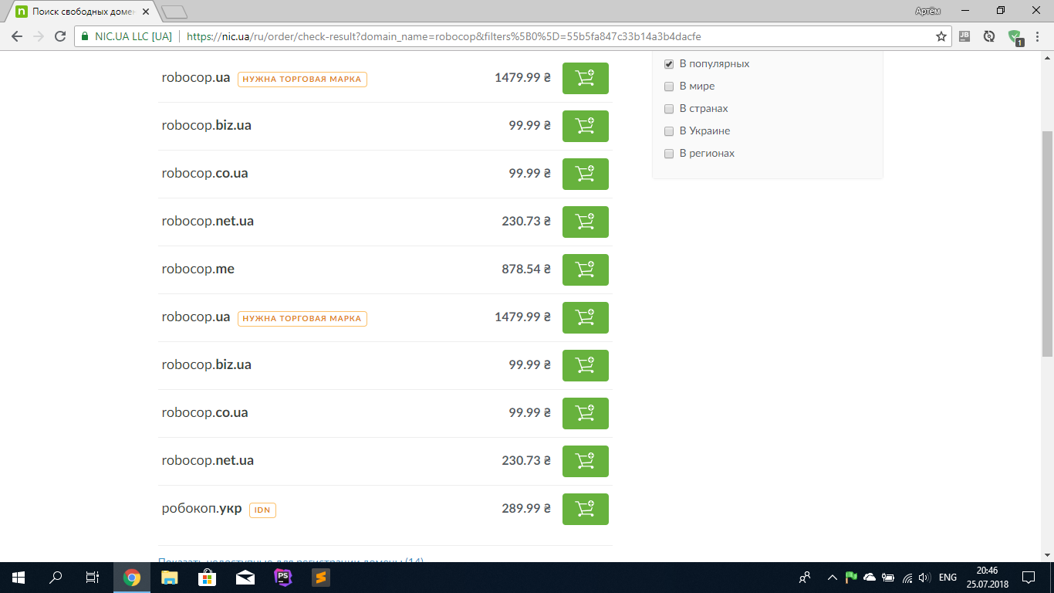The width and height of the screenshot is (1054, 593).
Task: Expand hidden system tray icons
Action: [x=832, y=578]
